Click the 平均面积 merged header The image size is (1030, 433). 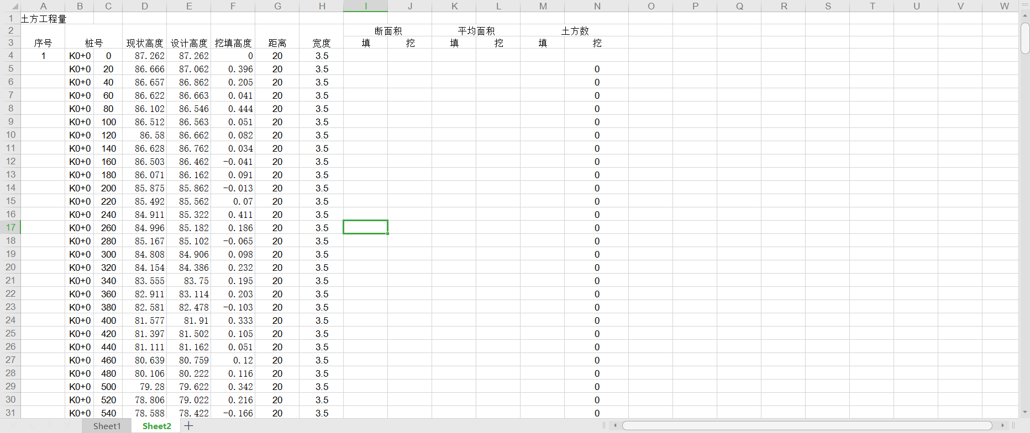click(476, 31)
